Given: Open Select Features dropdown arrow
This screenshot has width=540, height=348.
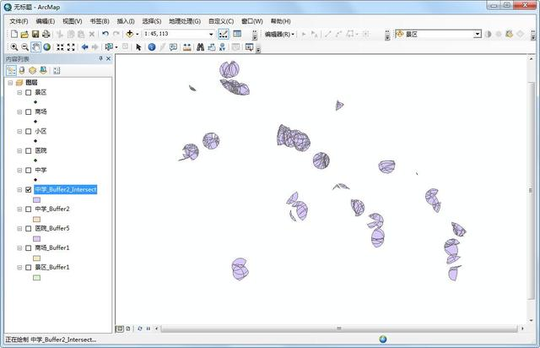Looking at the screenshot, I should click(x=116, y=47).
